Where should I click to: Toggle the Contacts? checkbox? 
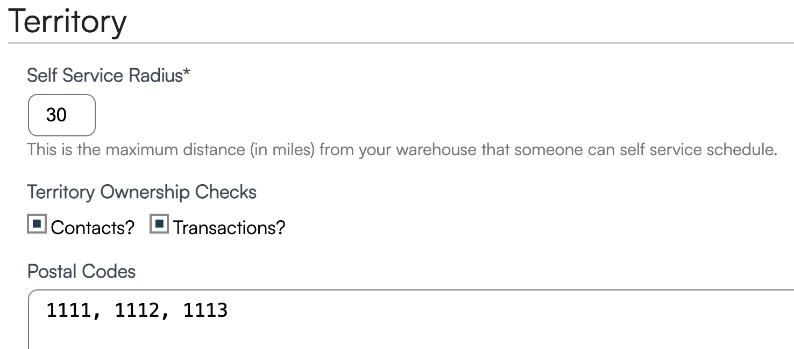37,226
